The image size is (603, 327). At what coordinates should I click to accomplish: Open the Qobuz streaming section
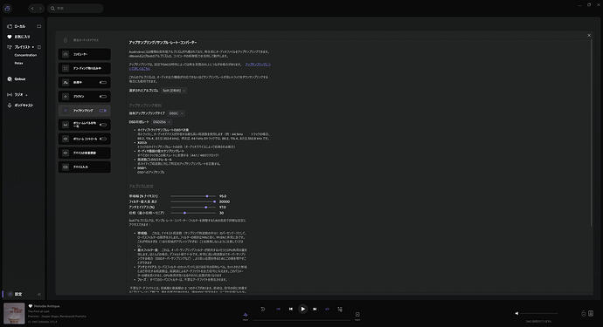[x=16, y=79]
